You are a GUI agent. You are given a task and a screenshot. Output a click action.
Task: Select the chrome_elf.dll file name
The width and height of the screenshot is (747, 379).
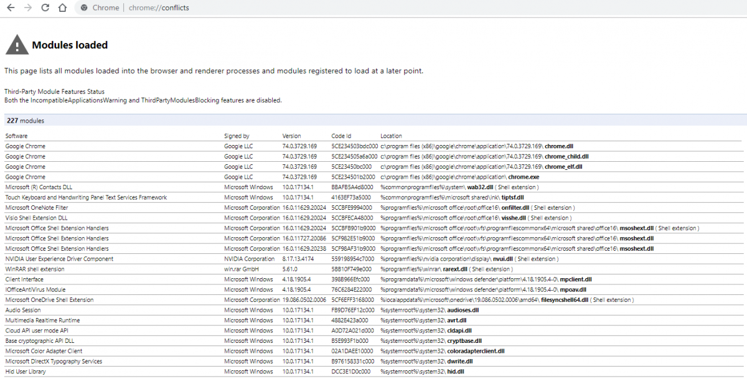coord(563,167)
